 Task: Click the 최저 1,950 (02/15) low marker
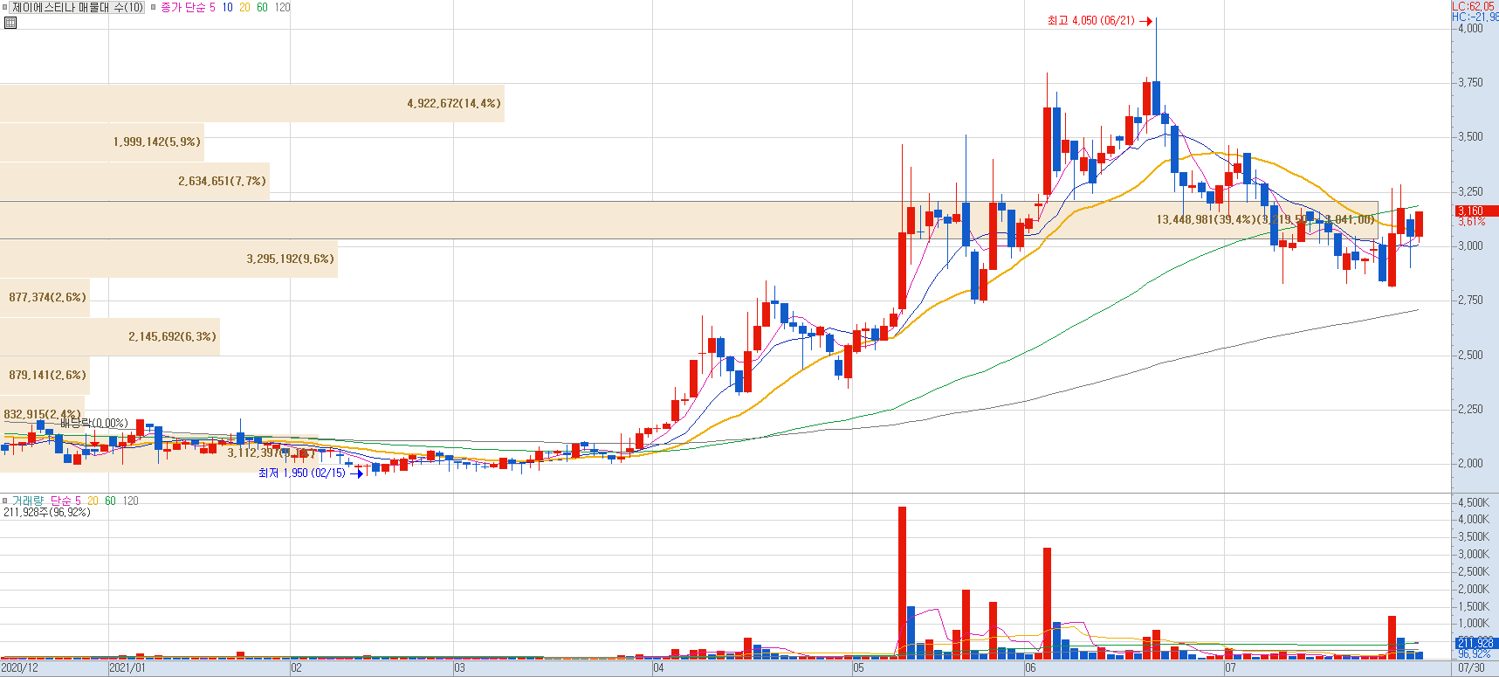pyautogui.click(x=310, y=473)
